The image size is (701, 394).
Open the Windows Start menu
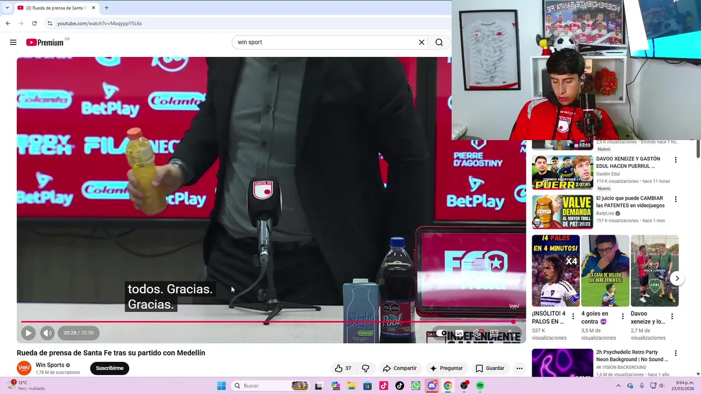221,386
